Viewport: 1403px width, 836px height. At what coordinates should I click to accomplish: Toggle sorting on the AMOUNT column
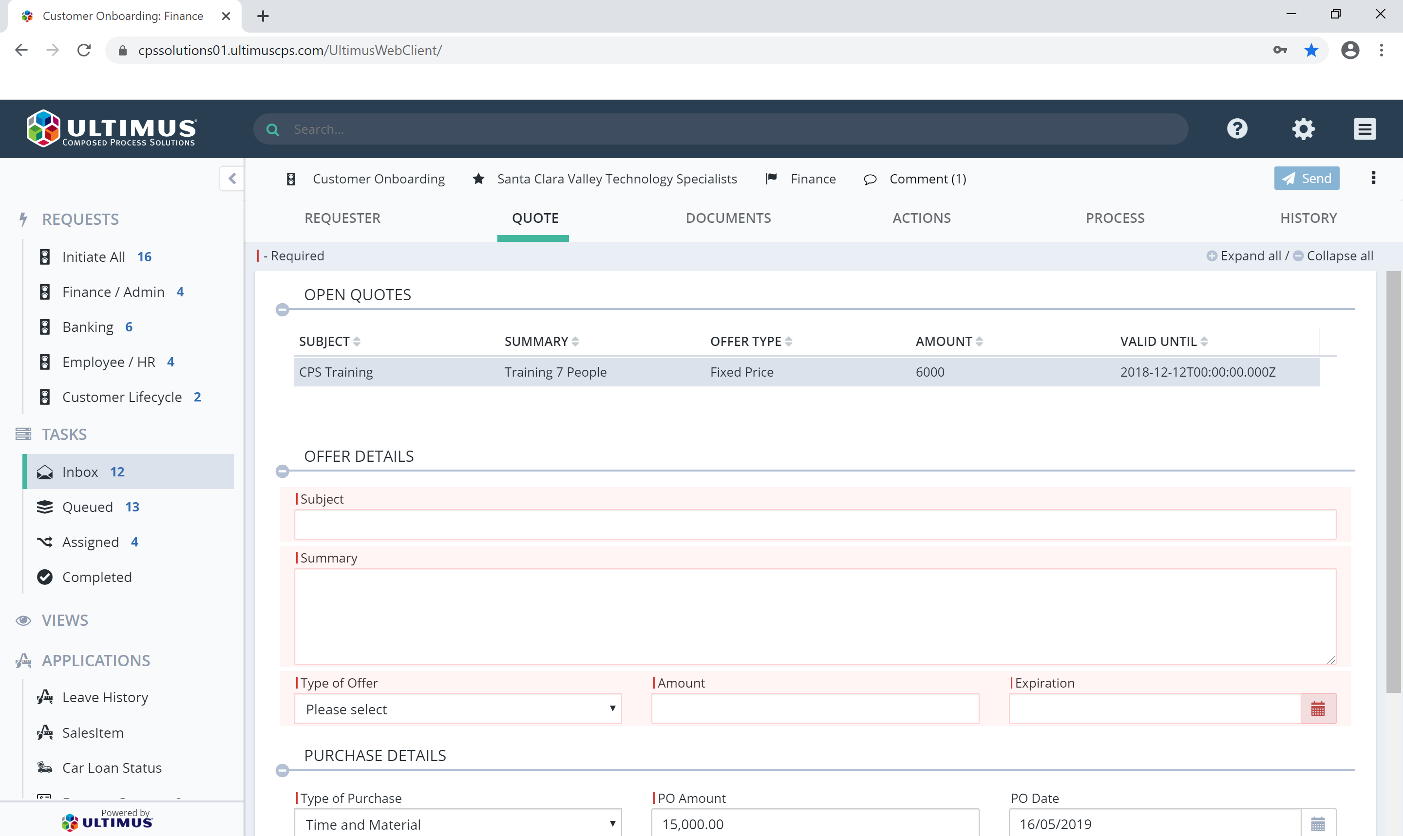tap(979, 341)
